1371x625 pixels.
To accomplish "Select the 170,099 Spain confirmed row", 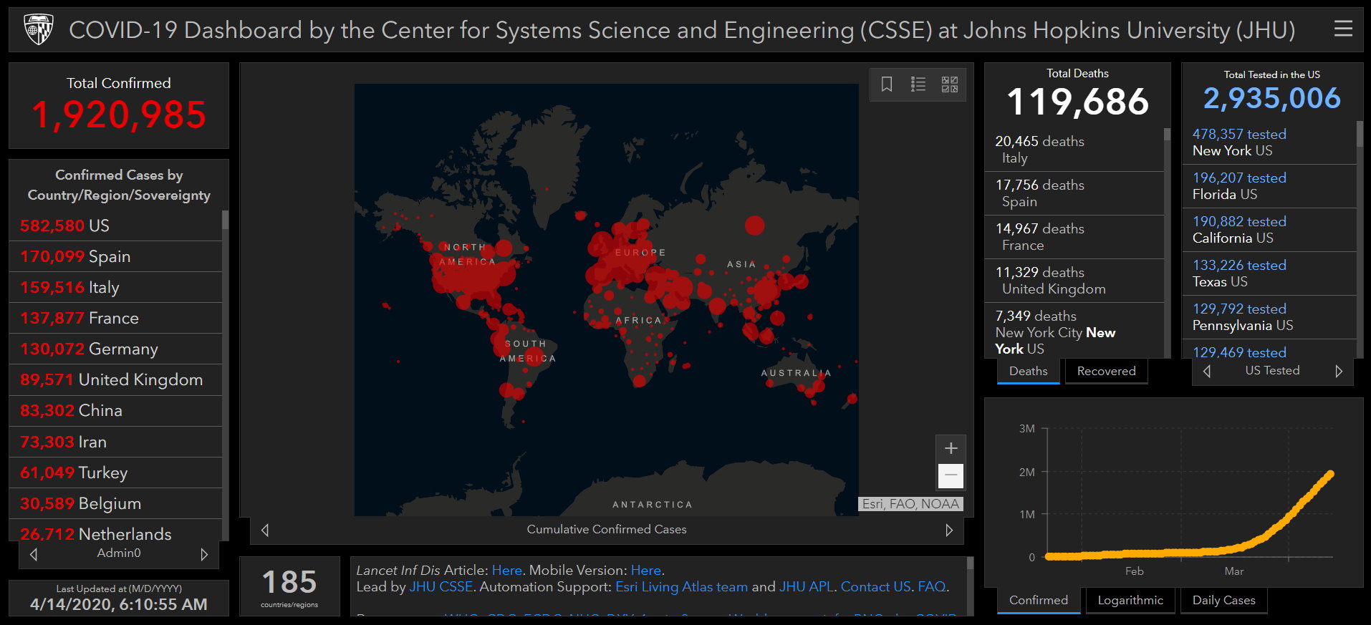I will pyautogui.click(x=116, y=256).
